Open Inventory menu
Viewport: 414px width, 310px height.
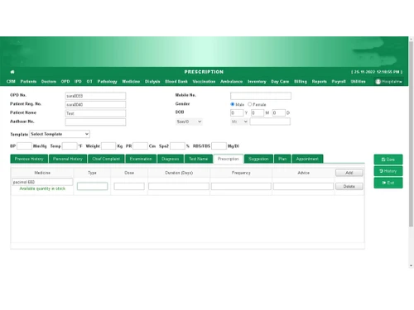[x=257, y=82]
